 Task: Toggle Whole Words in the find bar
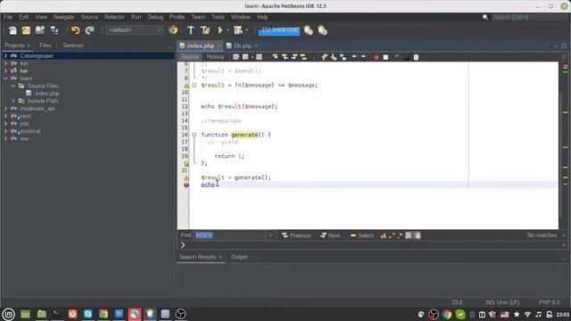(x=392, y=235)
